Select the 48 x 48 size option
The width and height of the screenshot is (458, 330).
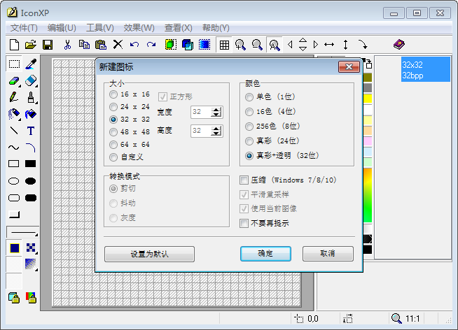(x=113, y=131)
